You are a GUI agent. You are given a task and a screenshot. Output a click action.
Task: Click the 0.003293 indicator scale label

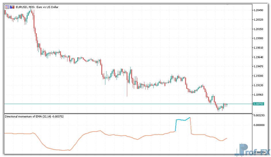click(x=258, y=115)
